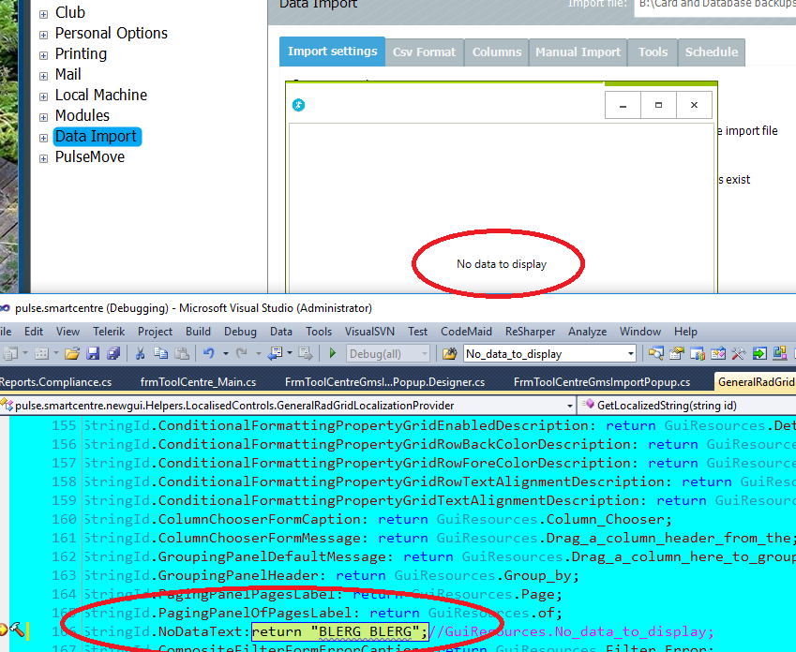796x652 pixels.
Task: Open the Build menu
Action: click(x=198, y=332)
